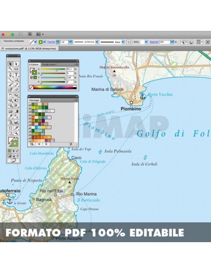Select the Lasso tool
The width and height of the screenshot is (211, 273).
pos(16,69)
